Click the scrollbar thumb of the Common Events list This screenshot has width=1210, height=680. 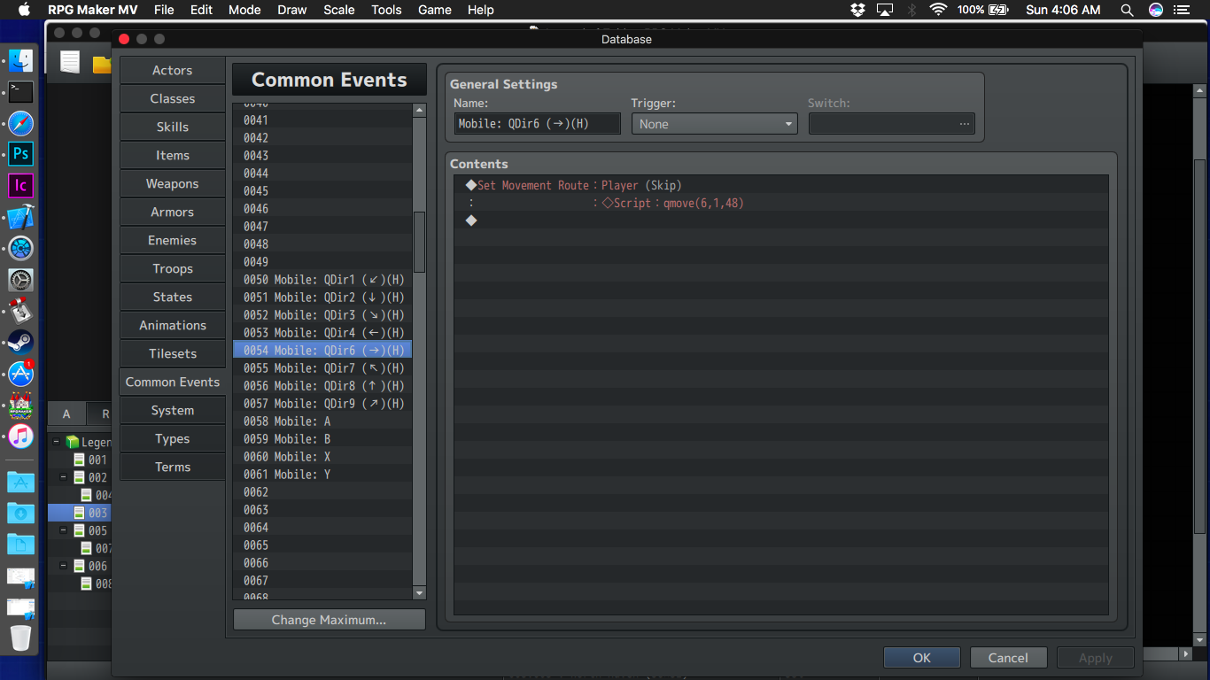420,242
